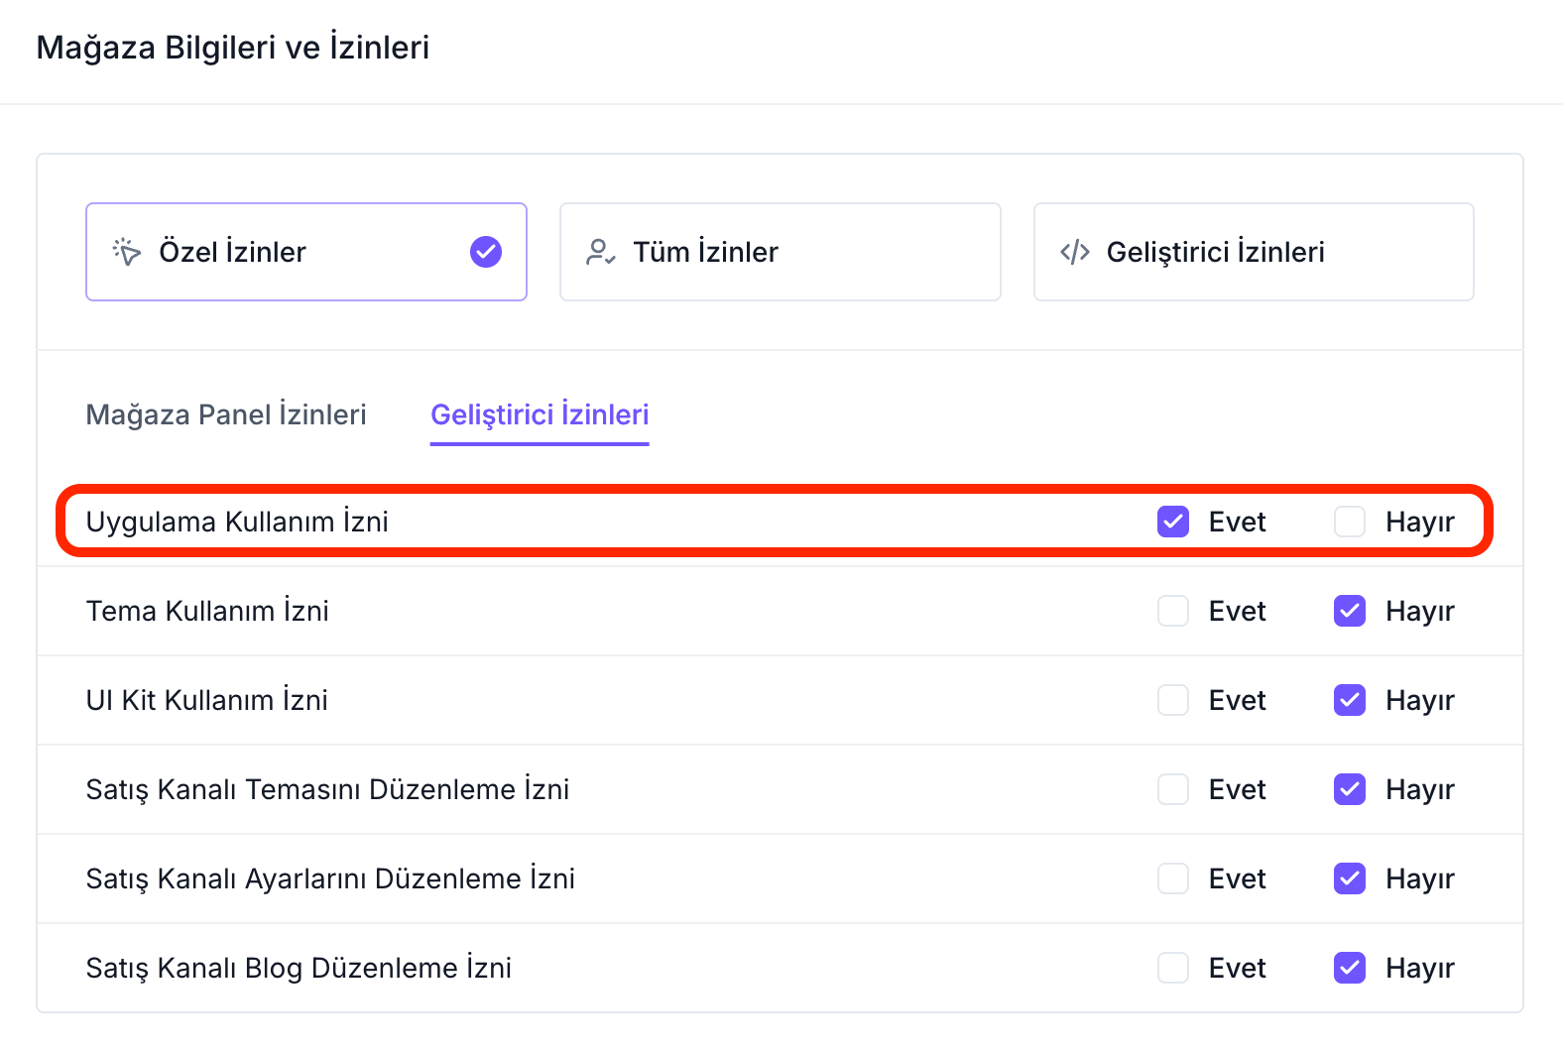Uncheck Evet for Uygulama Kullanım İzni

pos(1173,522)
